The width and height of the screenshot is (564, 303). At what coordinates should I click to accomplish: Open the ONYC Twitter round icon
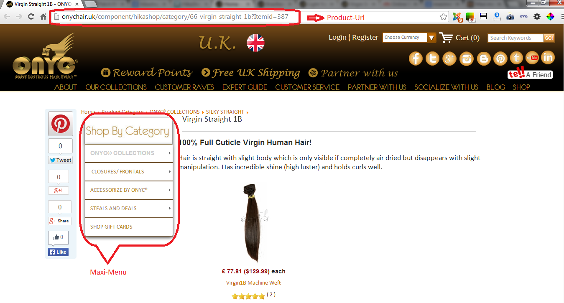(x=432, y=59)
